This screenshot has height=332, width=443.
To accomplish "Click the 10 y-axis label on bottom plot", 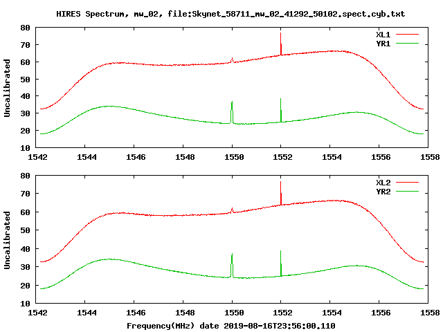I will click(x=25, y=304).
